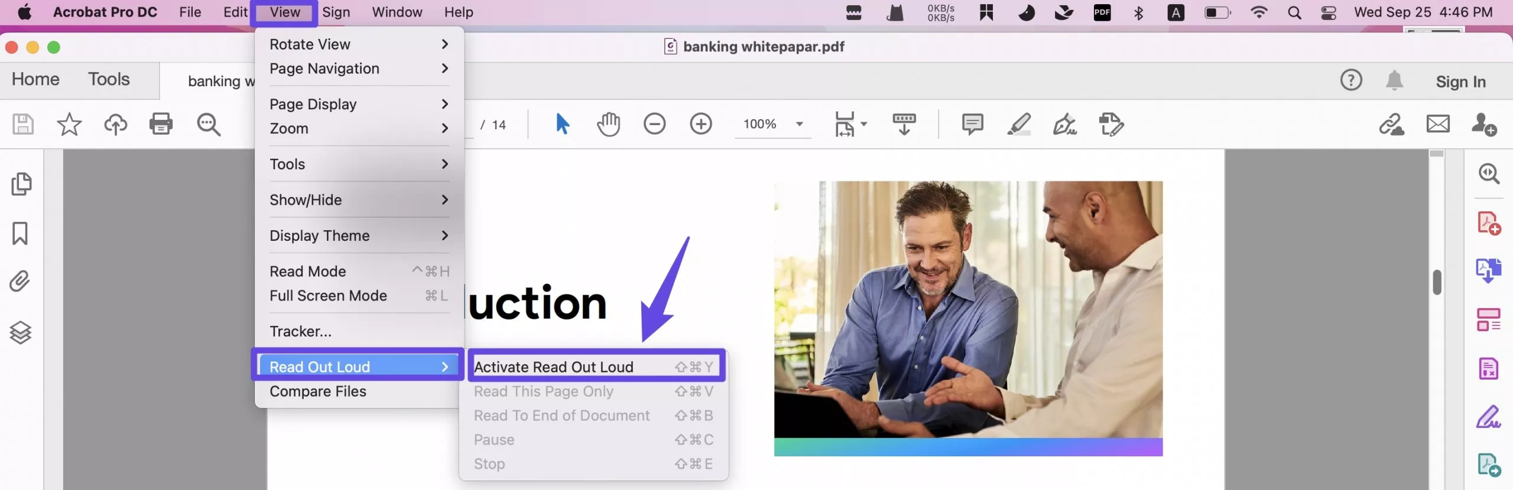
Task: Open the Window menu
Action: pos(397,12)
